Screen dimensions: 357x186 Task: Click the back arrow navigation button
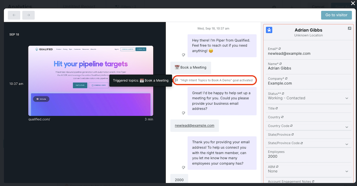[14, 15]
